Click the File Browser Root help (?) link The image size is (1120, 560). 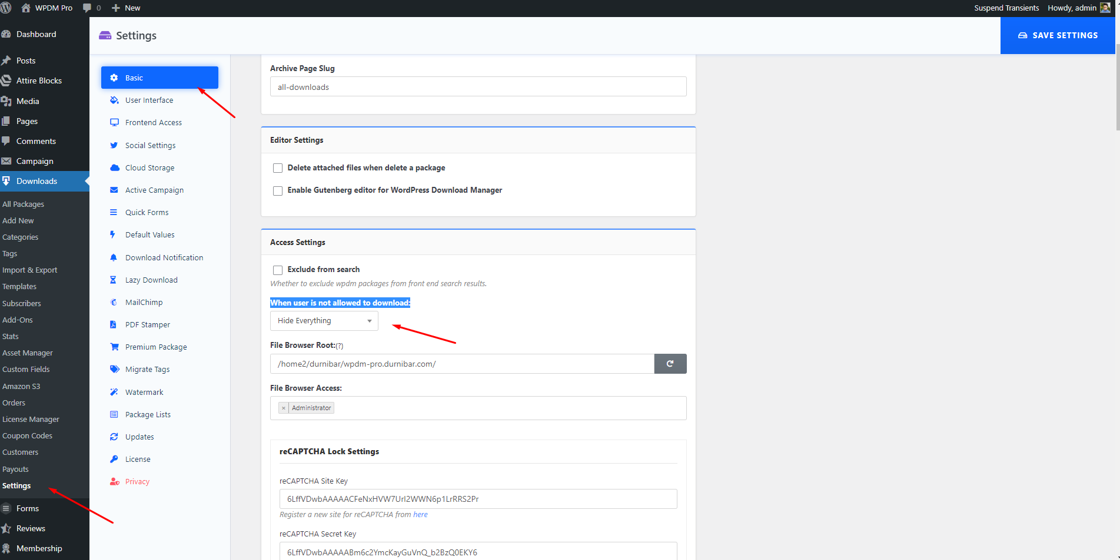[x=339, y=346]
